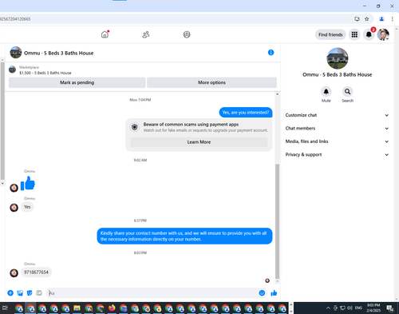
Task: Open the $1,500 Marketplace listing link
Action: 45,73
